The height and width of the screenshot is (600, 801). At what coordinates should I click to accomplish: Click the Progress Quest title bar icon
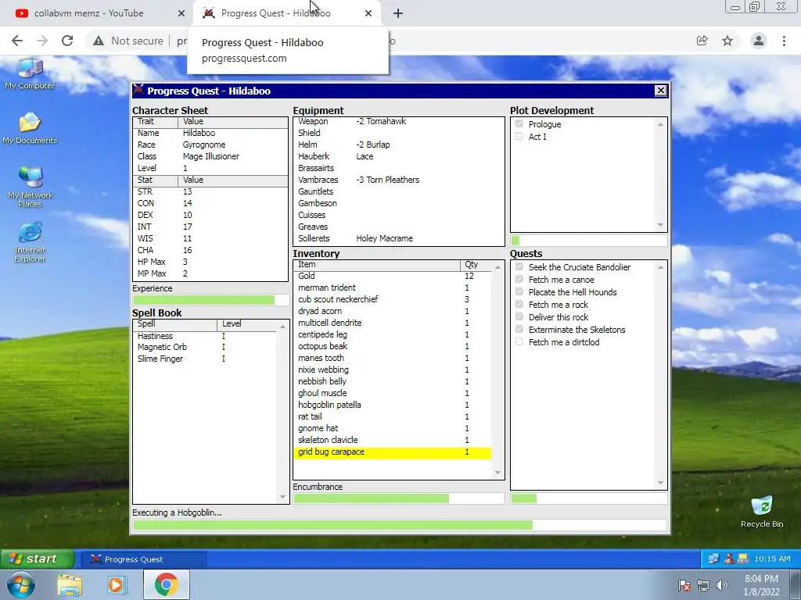click(138, 91)
